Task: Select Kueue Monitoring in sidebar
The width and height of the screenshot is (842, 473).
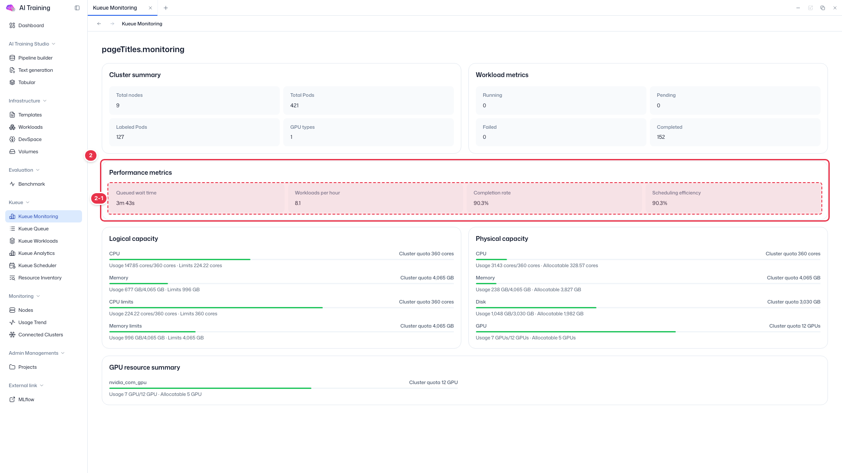Action: 43,216
